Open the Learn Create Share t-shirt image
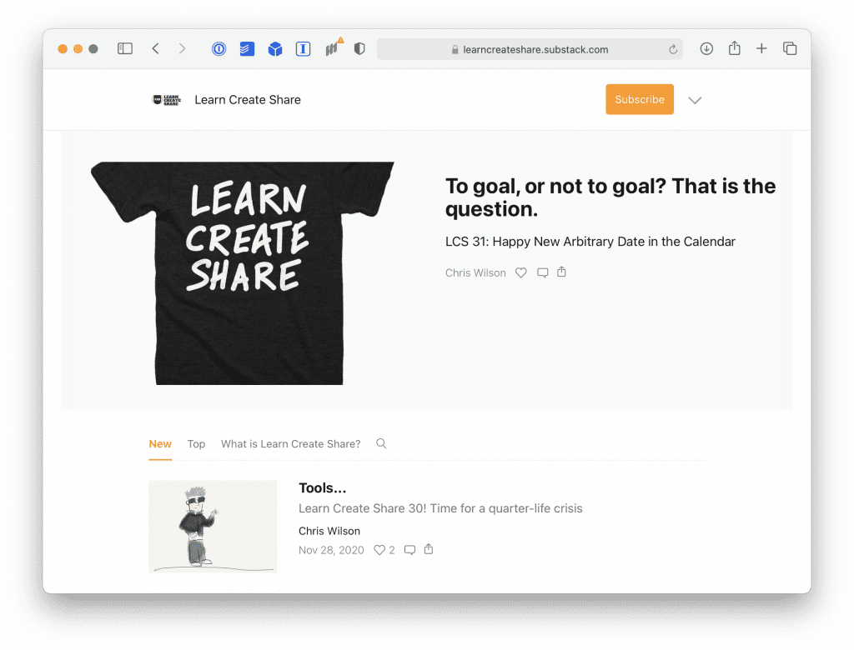Image resolution: width=854 pixels, height=650 pixels. click(243, 273)
